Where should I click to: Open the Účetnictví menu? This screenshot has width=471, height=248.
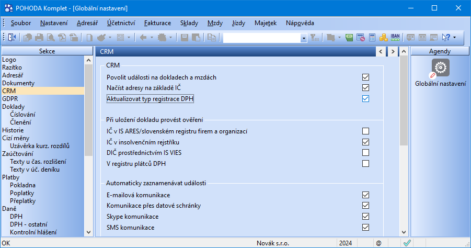point(121,23)
